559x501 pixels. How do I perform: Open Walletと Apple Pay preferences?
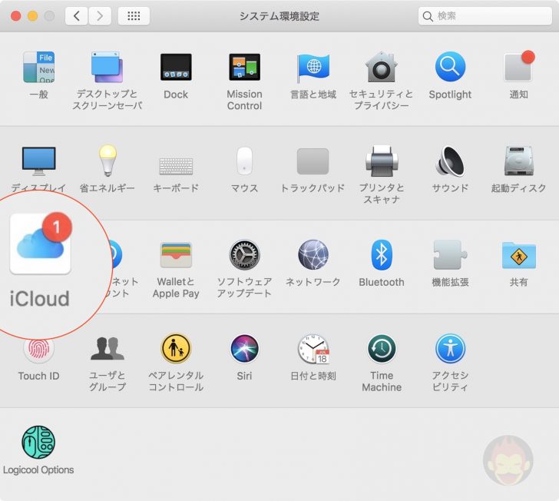[176, 255]
